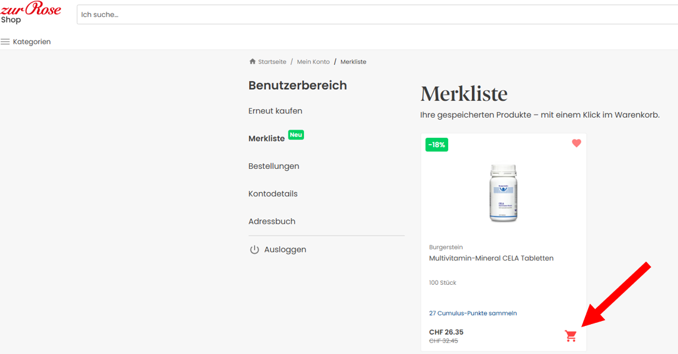Open the Kategorien hamburger menu icon
The height and width of the screenshot is (354, 678).
[x=5, y=42]
